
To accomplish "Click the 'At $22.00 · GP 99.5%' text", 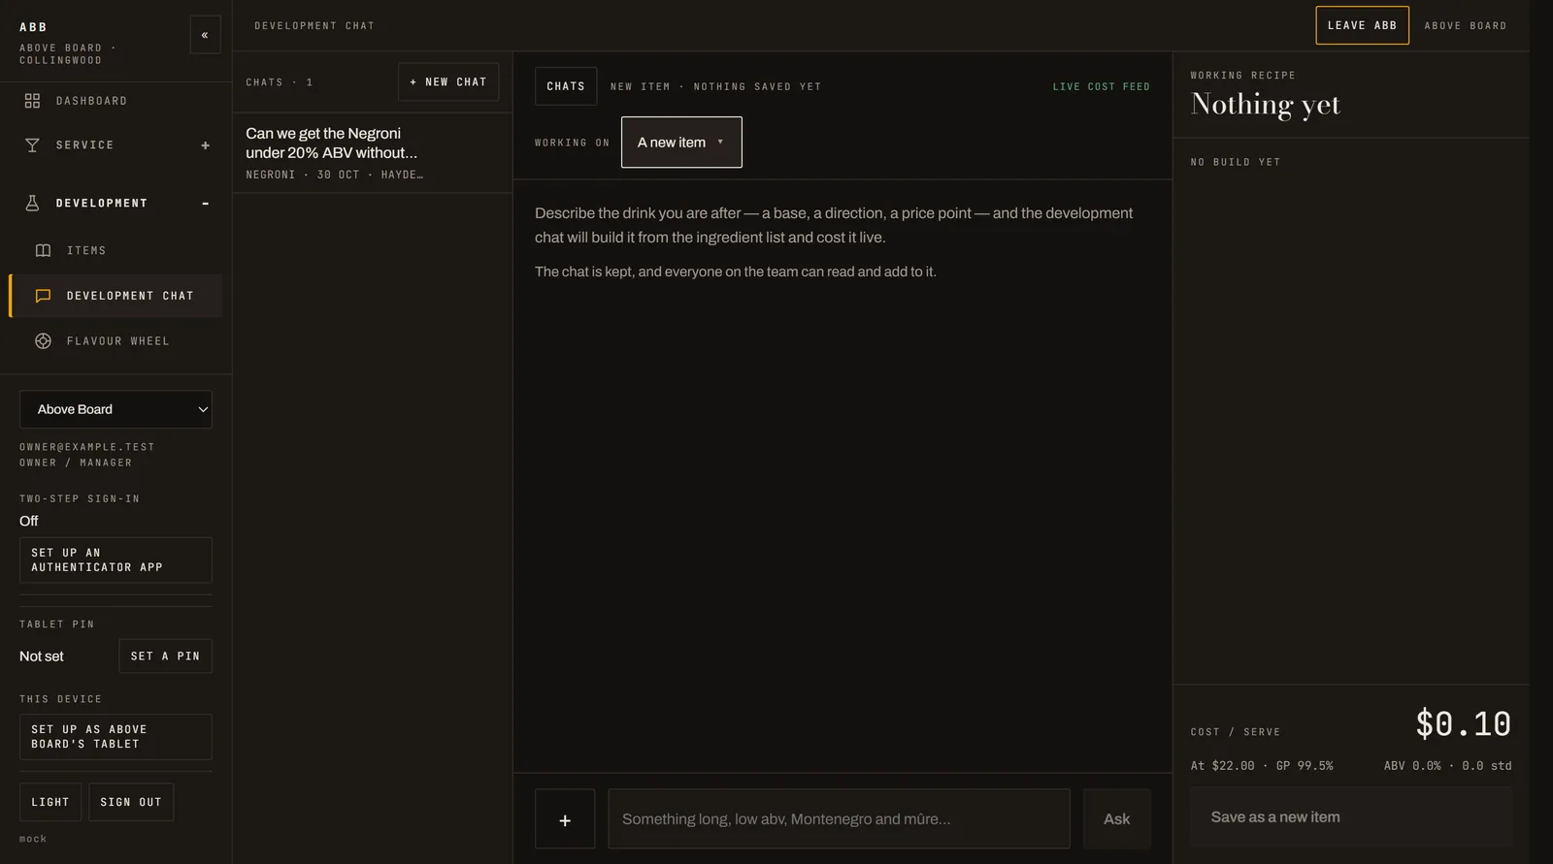I will click(1262, 766).
